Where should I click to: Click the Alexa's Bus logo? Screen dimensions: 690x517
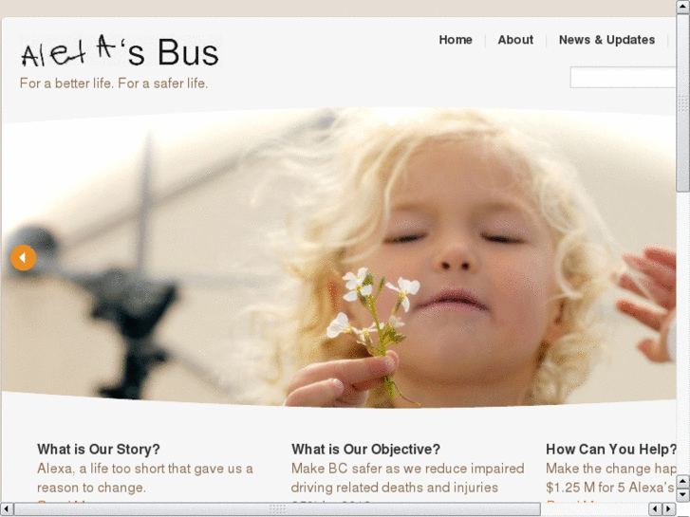coord(120,51)
